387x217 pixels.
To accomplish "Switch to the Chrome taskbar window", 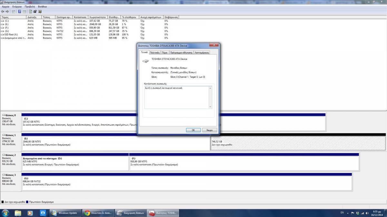I will pyautogui.click(x=98, y=213).
